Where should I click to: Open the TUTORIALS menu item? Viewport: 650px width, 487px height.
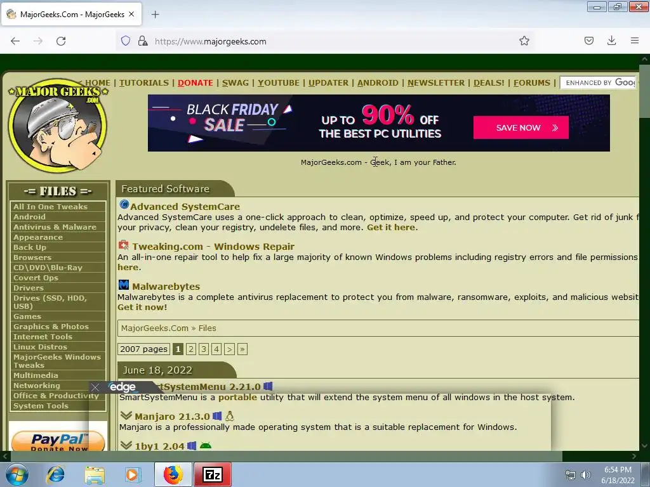click(x=144, y=83)
